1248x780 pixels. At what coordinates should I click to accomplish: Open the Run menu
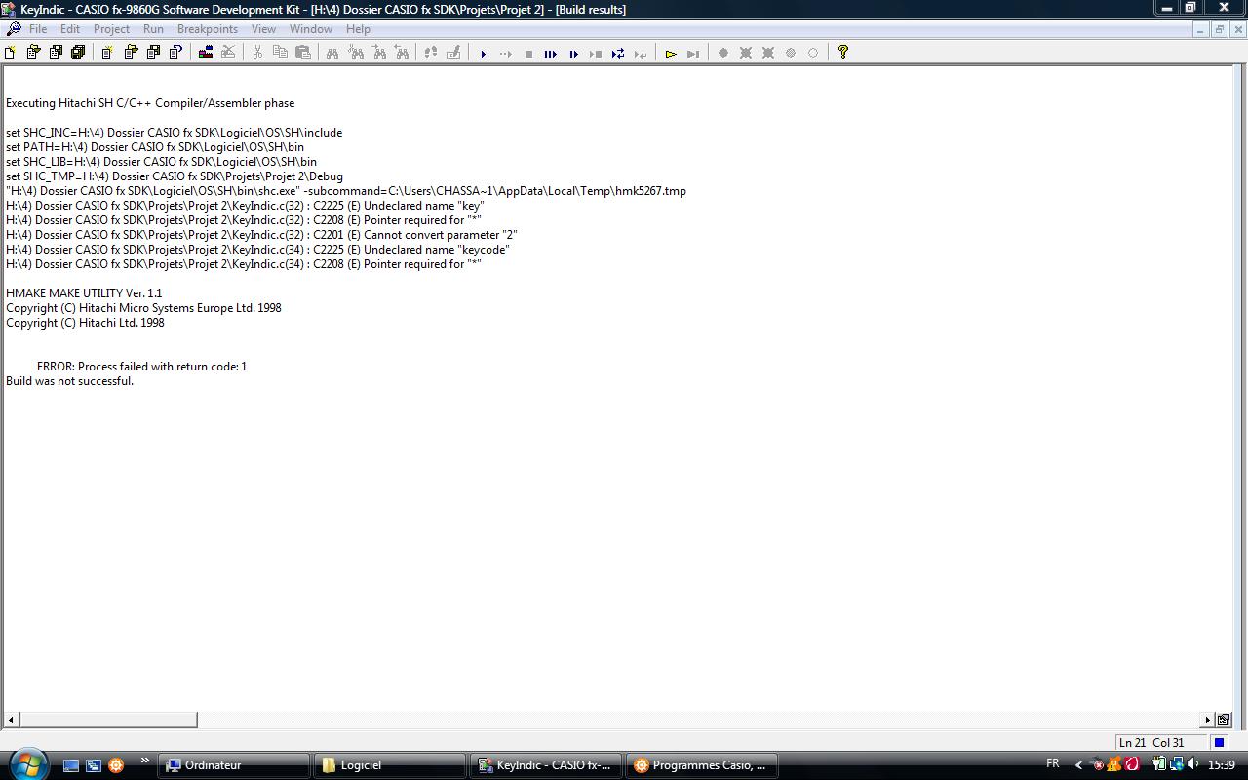pyautogui.click(x=153, y=29)
